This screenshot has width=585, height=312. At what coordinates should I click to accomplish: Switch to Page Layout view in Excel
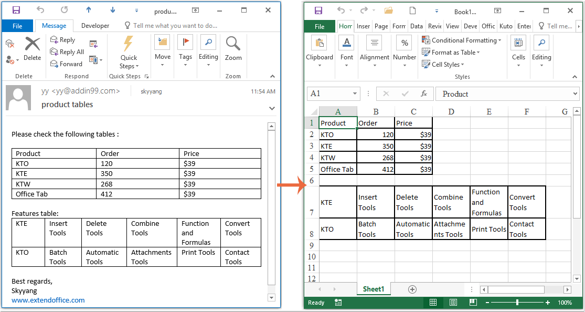(453, 303)
